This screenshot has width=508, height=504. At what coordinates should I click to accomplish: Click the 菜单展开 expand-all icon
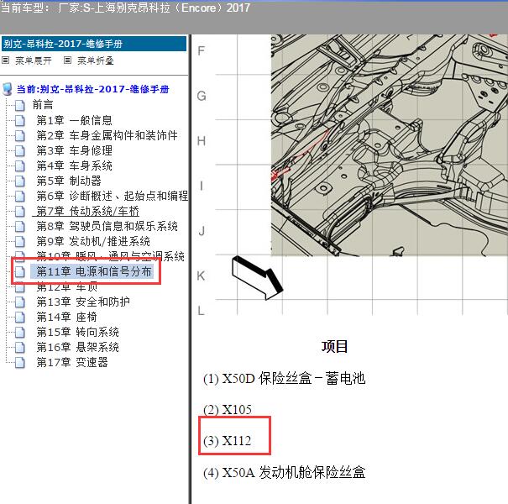tap(6, 60)
